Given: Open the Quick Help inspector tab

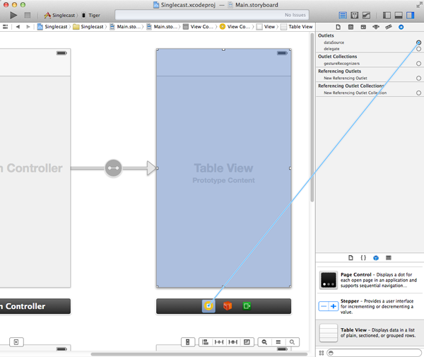Looking at the screenshot, I should 351,27.
